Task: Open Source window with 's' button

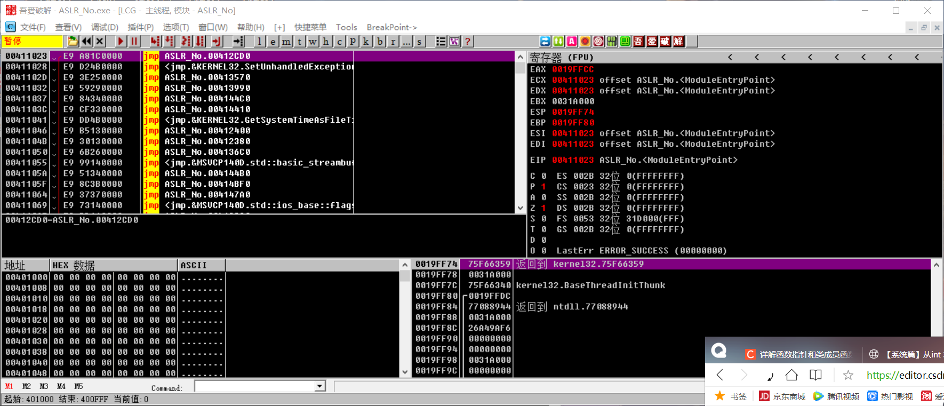Action: click(x=419, y=41)
